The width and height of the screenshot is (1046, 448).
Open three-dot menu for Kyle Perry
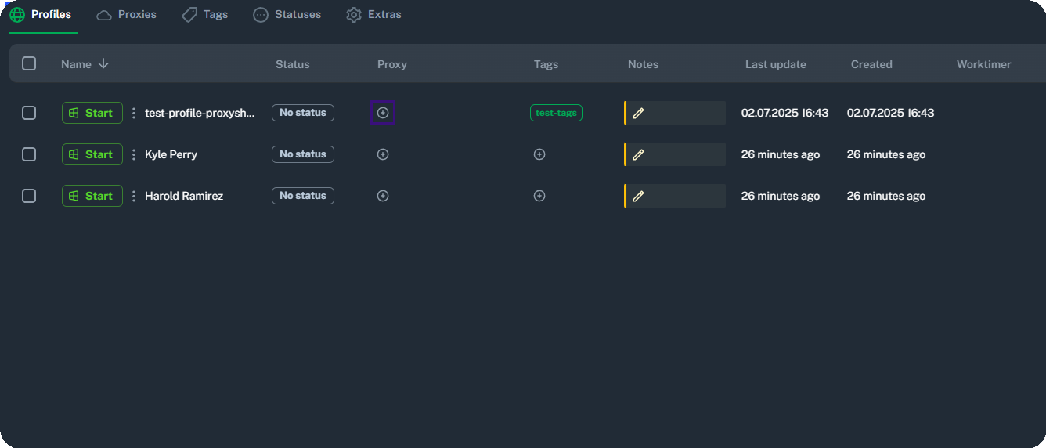pos(134,154)
